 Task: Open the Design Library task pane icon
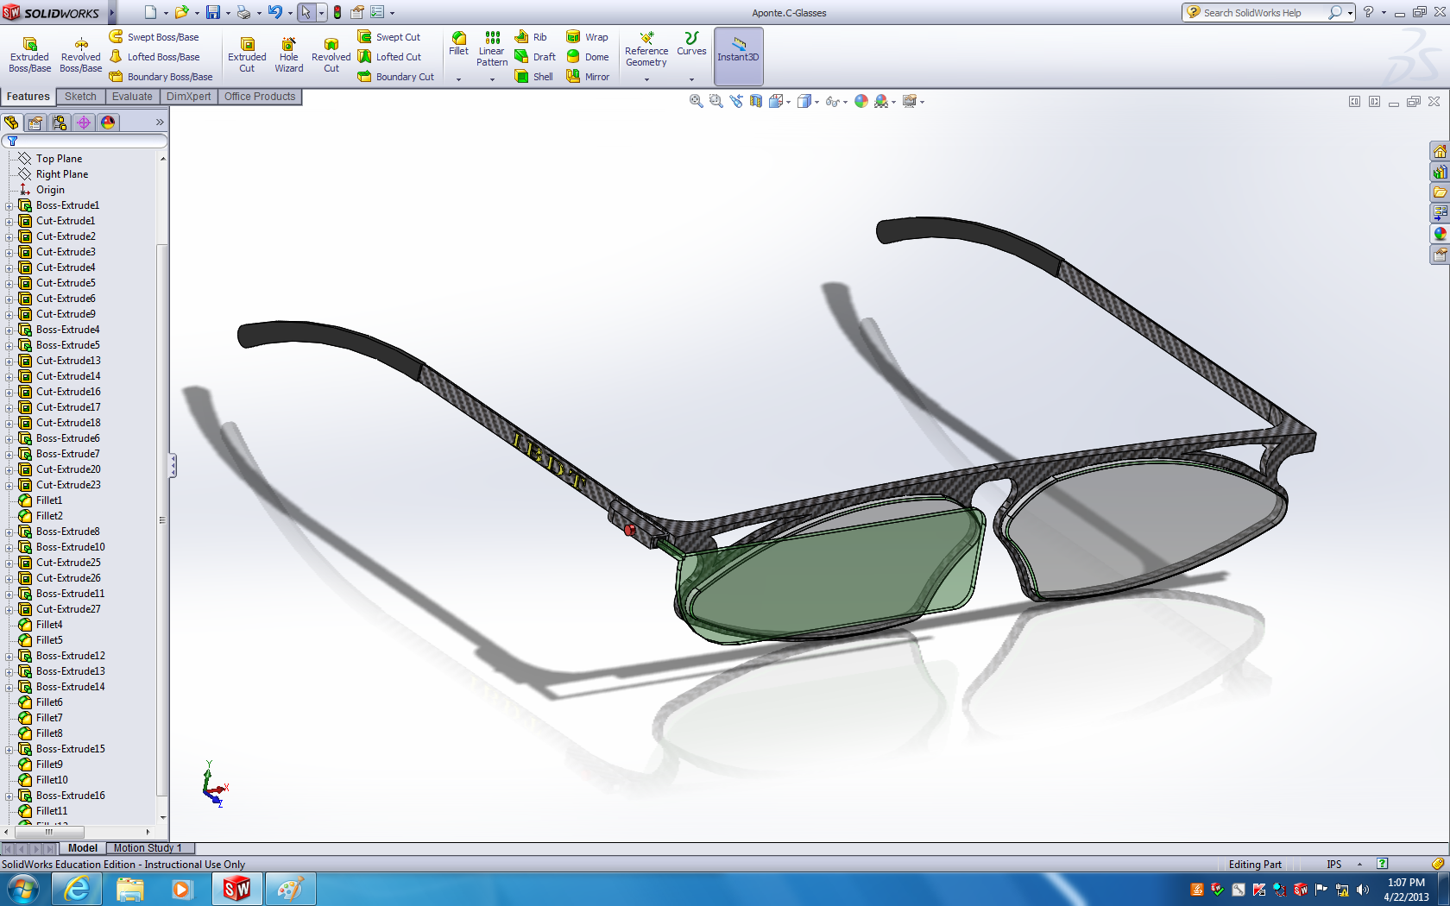point(1440,172)
